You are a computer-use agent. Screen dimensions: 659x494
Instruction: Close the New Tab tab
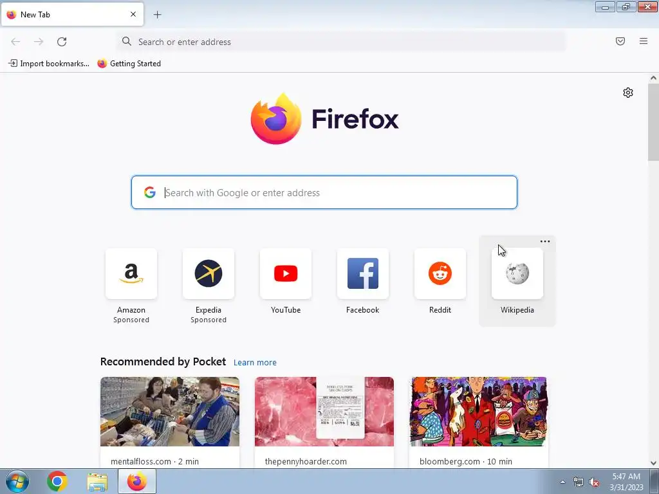(x=133, y=14)
